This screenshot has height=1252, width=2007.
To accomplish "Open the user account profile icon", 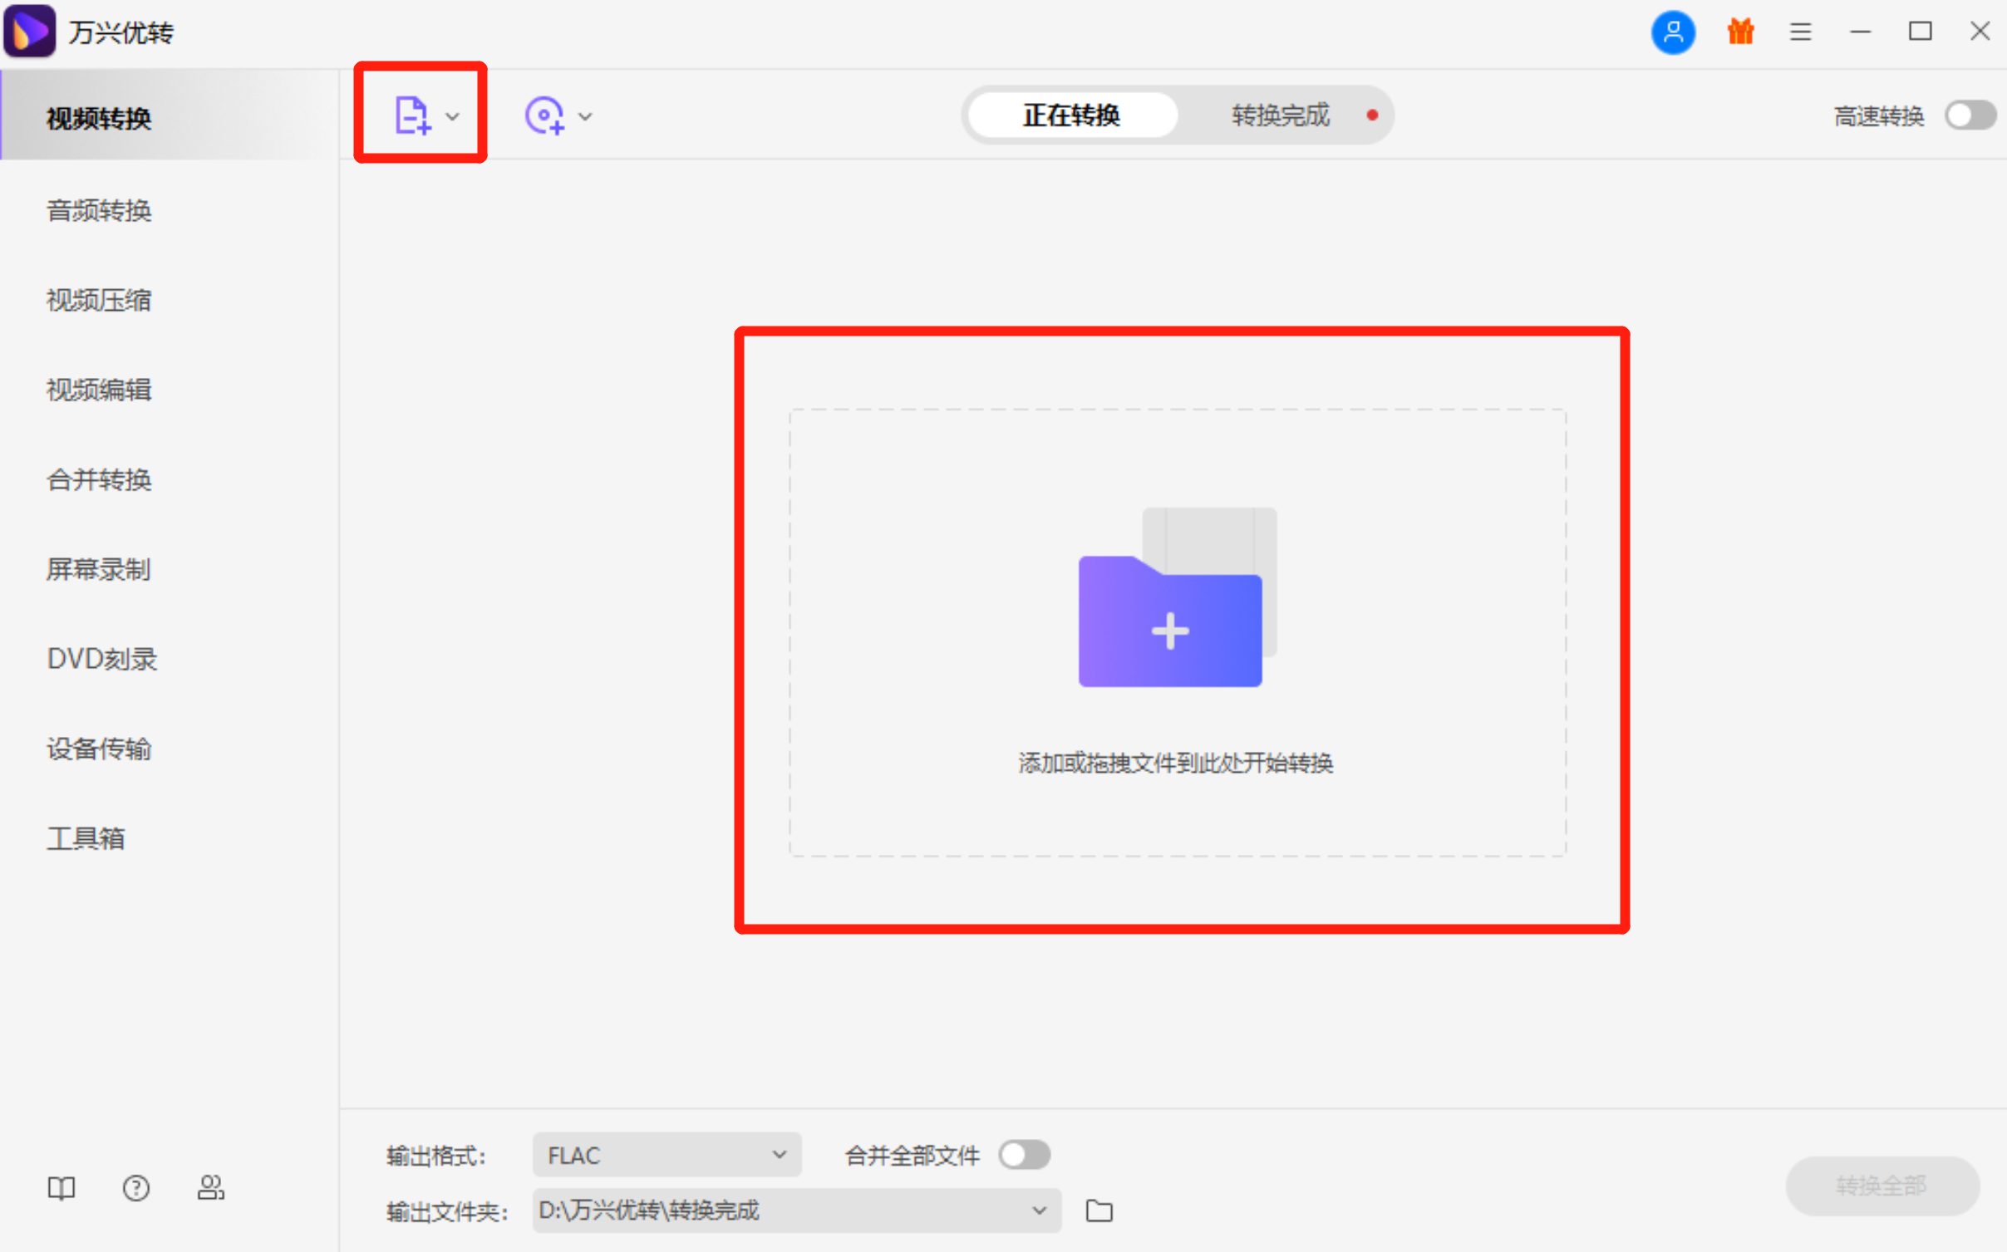I will click(1673, 32).
